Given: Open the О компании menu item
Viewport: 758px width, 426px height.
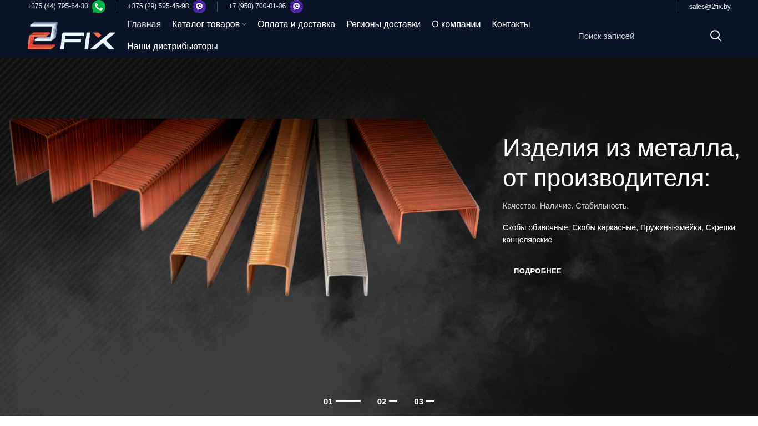Looking at the screenshot, I should 456,24.
